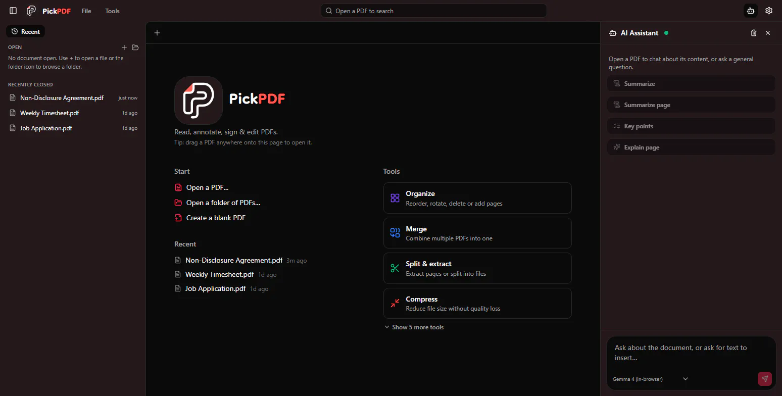This screenshot has height=396, width=782.
Task: Open the Gemma 4 model dropdown
Action: [x=651, y=379]
